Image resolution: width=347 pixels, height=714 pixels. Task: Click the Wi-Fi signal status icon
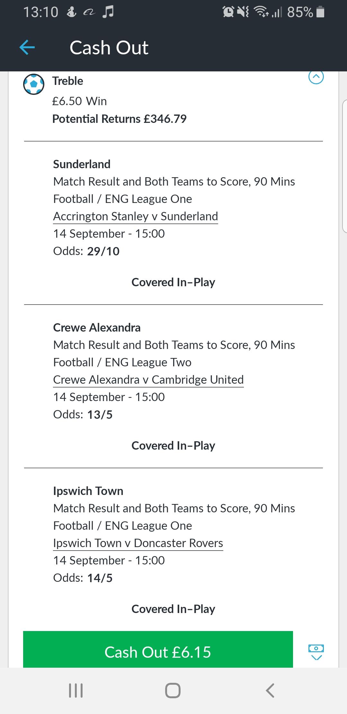(261, 12)
